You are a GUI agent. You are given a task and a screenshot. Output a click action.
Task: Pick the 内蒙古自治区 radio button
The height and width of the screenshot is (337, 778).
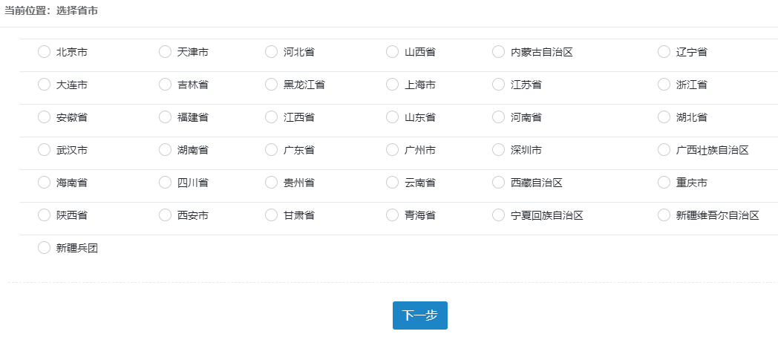[x=498, y=52]
